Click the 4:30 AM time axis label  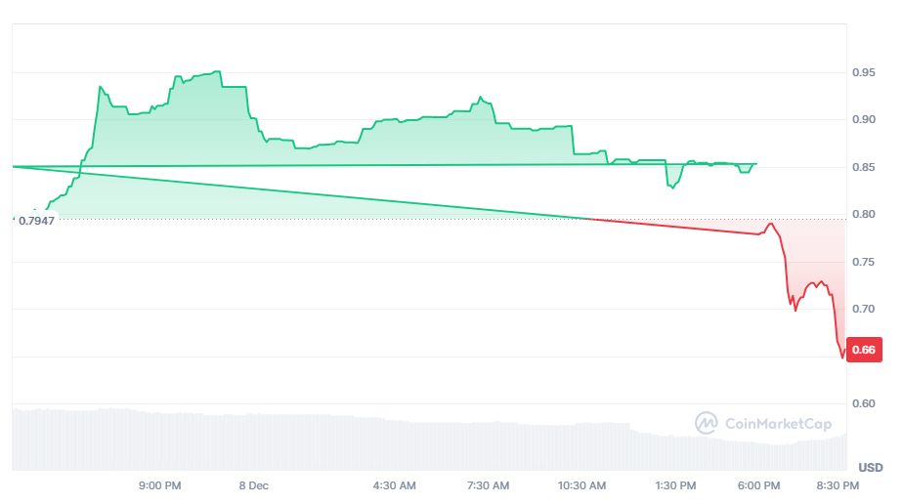click(x=395, y=485)
